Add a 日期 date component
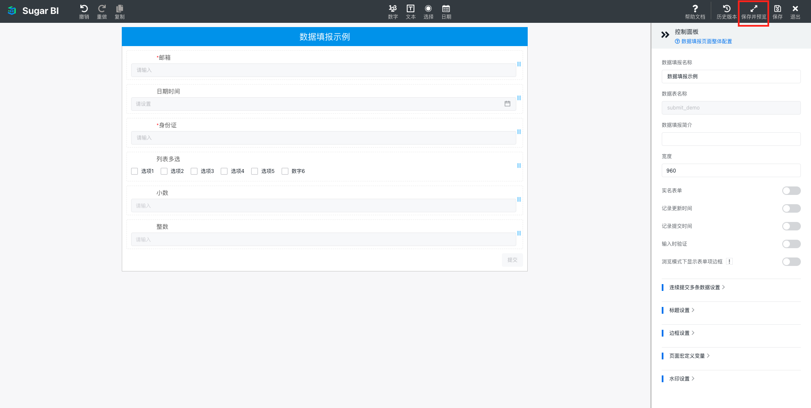Viewport: 811px width, 408px height. point(446,12)
